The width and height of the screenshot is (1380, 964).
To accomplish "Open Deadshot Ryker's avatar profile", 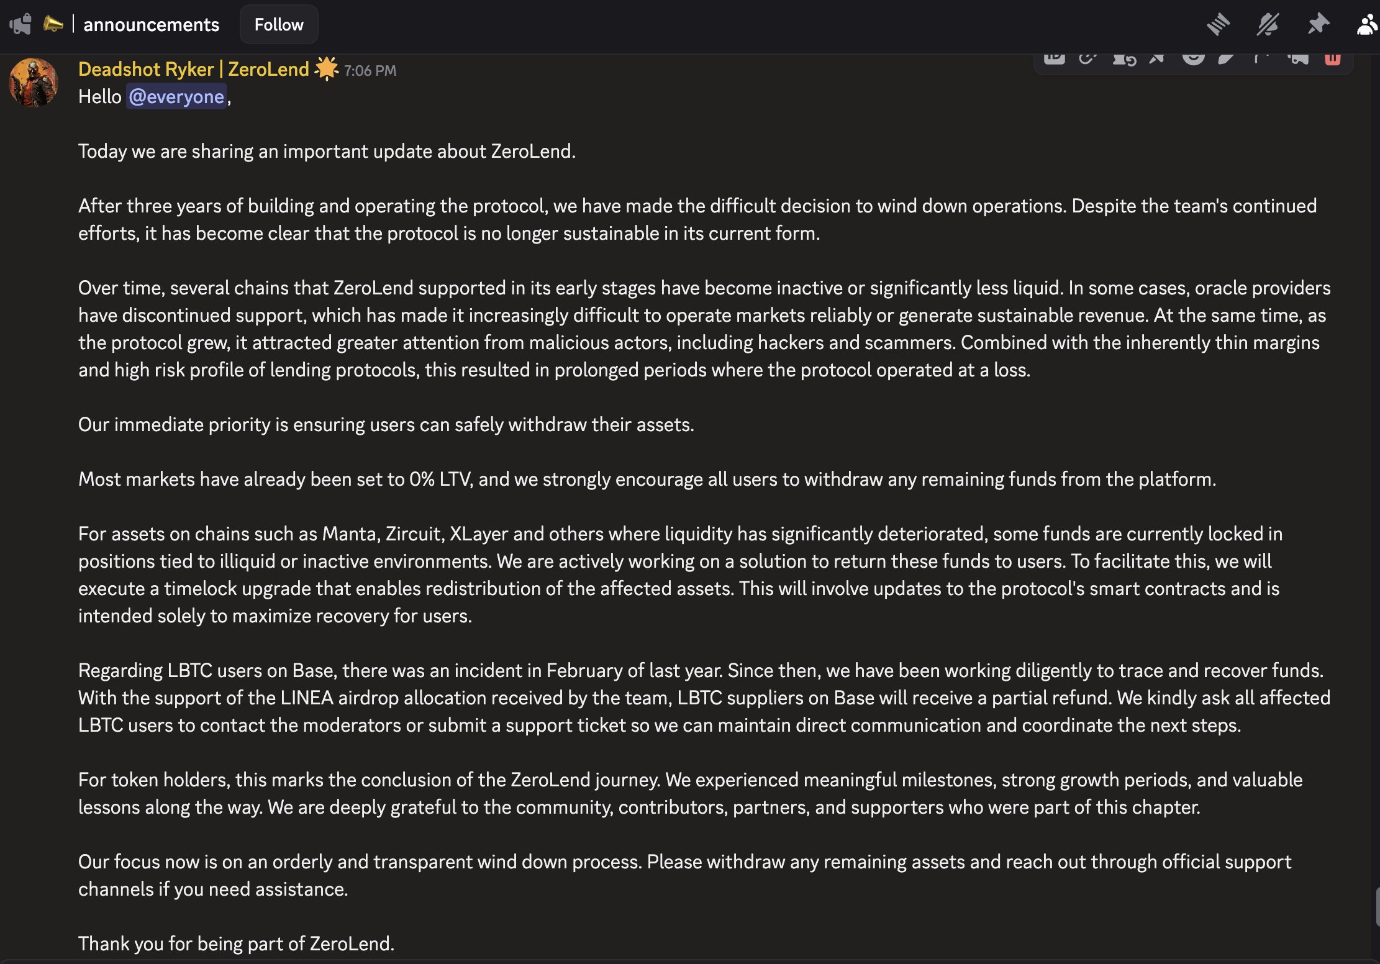I will [x=34, y=83].
